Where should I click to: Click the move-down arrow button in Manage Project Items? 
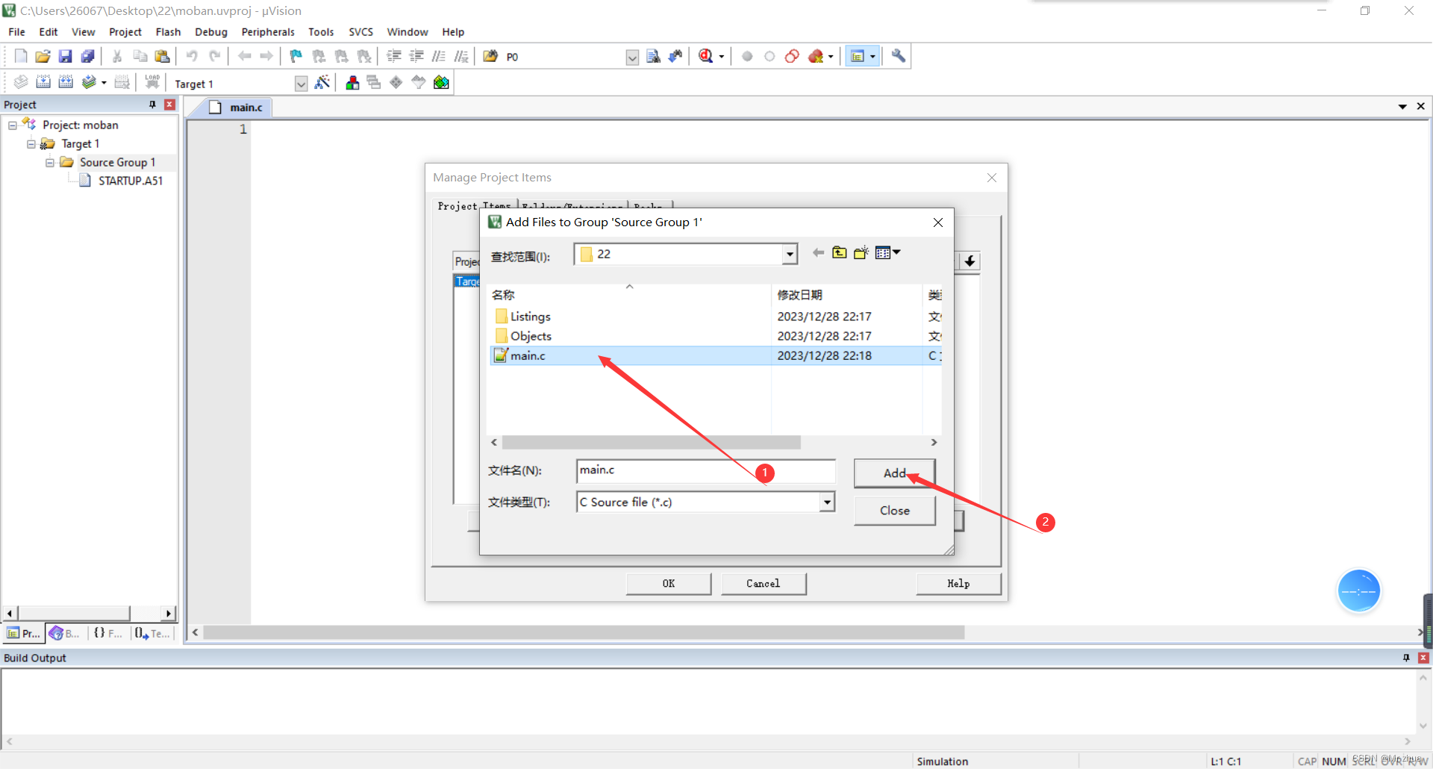click(x=970, y=261)
